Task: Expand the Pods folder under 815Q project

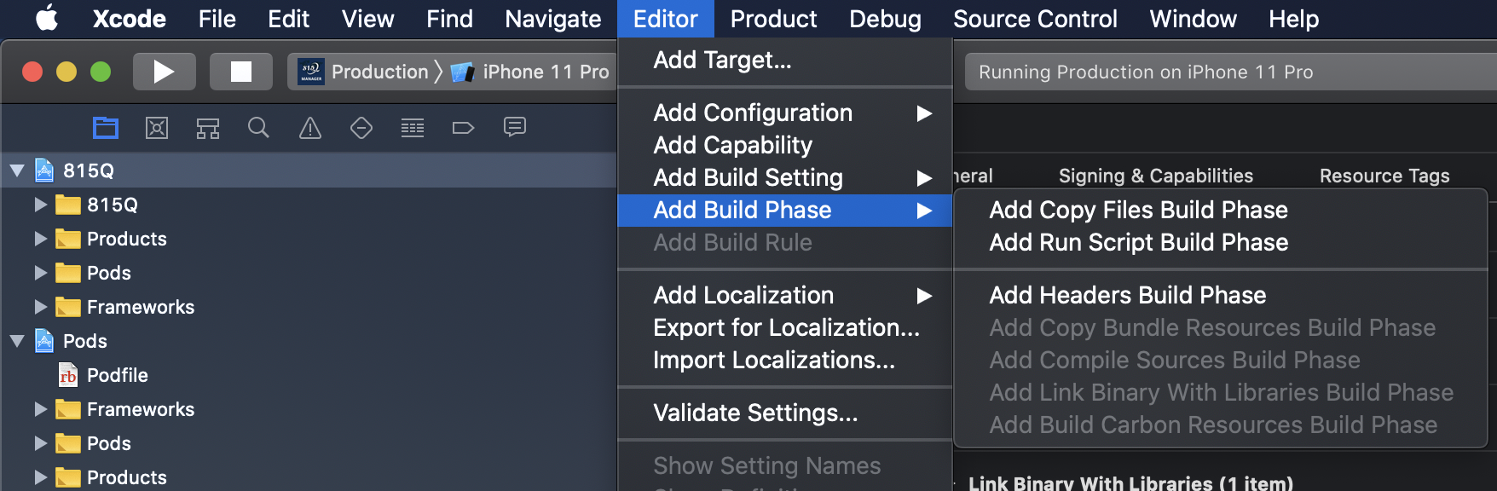Action: coord(40,273)
